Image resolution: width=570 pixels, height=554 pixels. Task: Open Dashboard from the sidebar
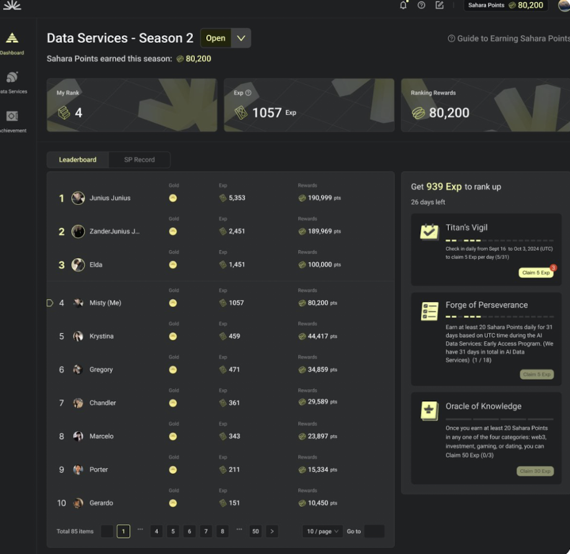(12, 43)
